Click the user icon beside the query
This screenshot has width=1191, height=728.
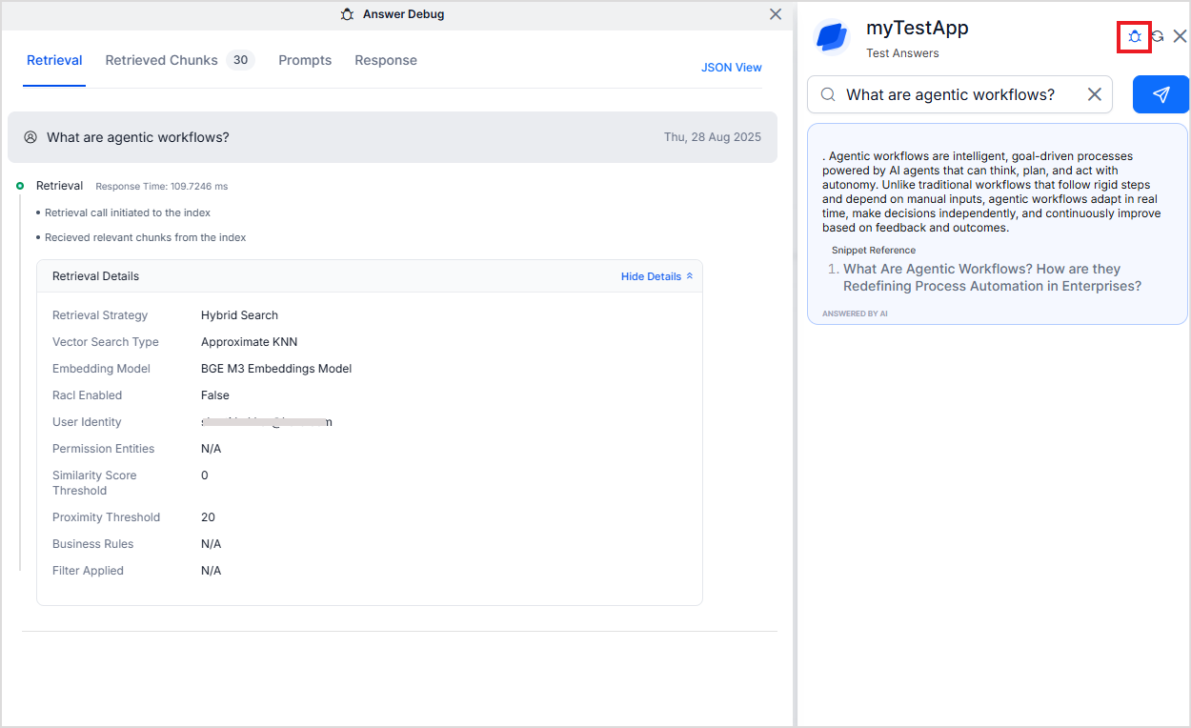[x=30, y=137]
